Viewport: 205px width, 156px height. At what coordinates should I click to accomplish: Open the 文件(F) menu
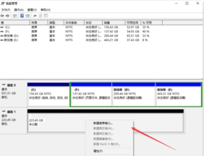pyautogui.click(x=6, y=10)
